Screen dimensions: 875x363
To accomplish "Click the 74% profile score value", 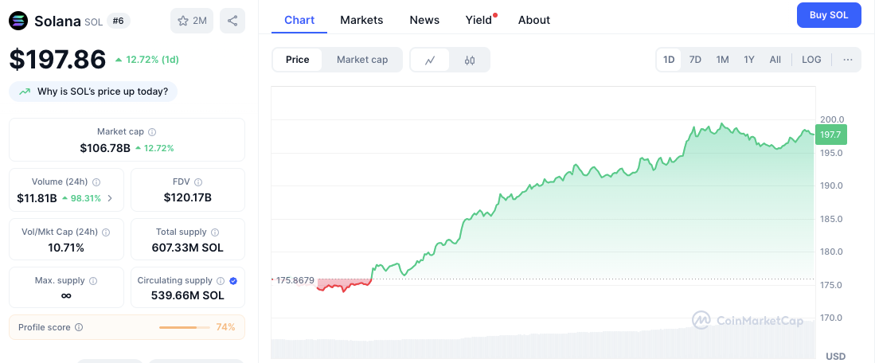I will tap(225, 327).
